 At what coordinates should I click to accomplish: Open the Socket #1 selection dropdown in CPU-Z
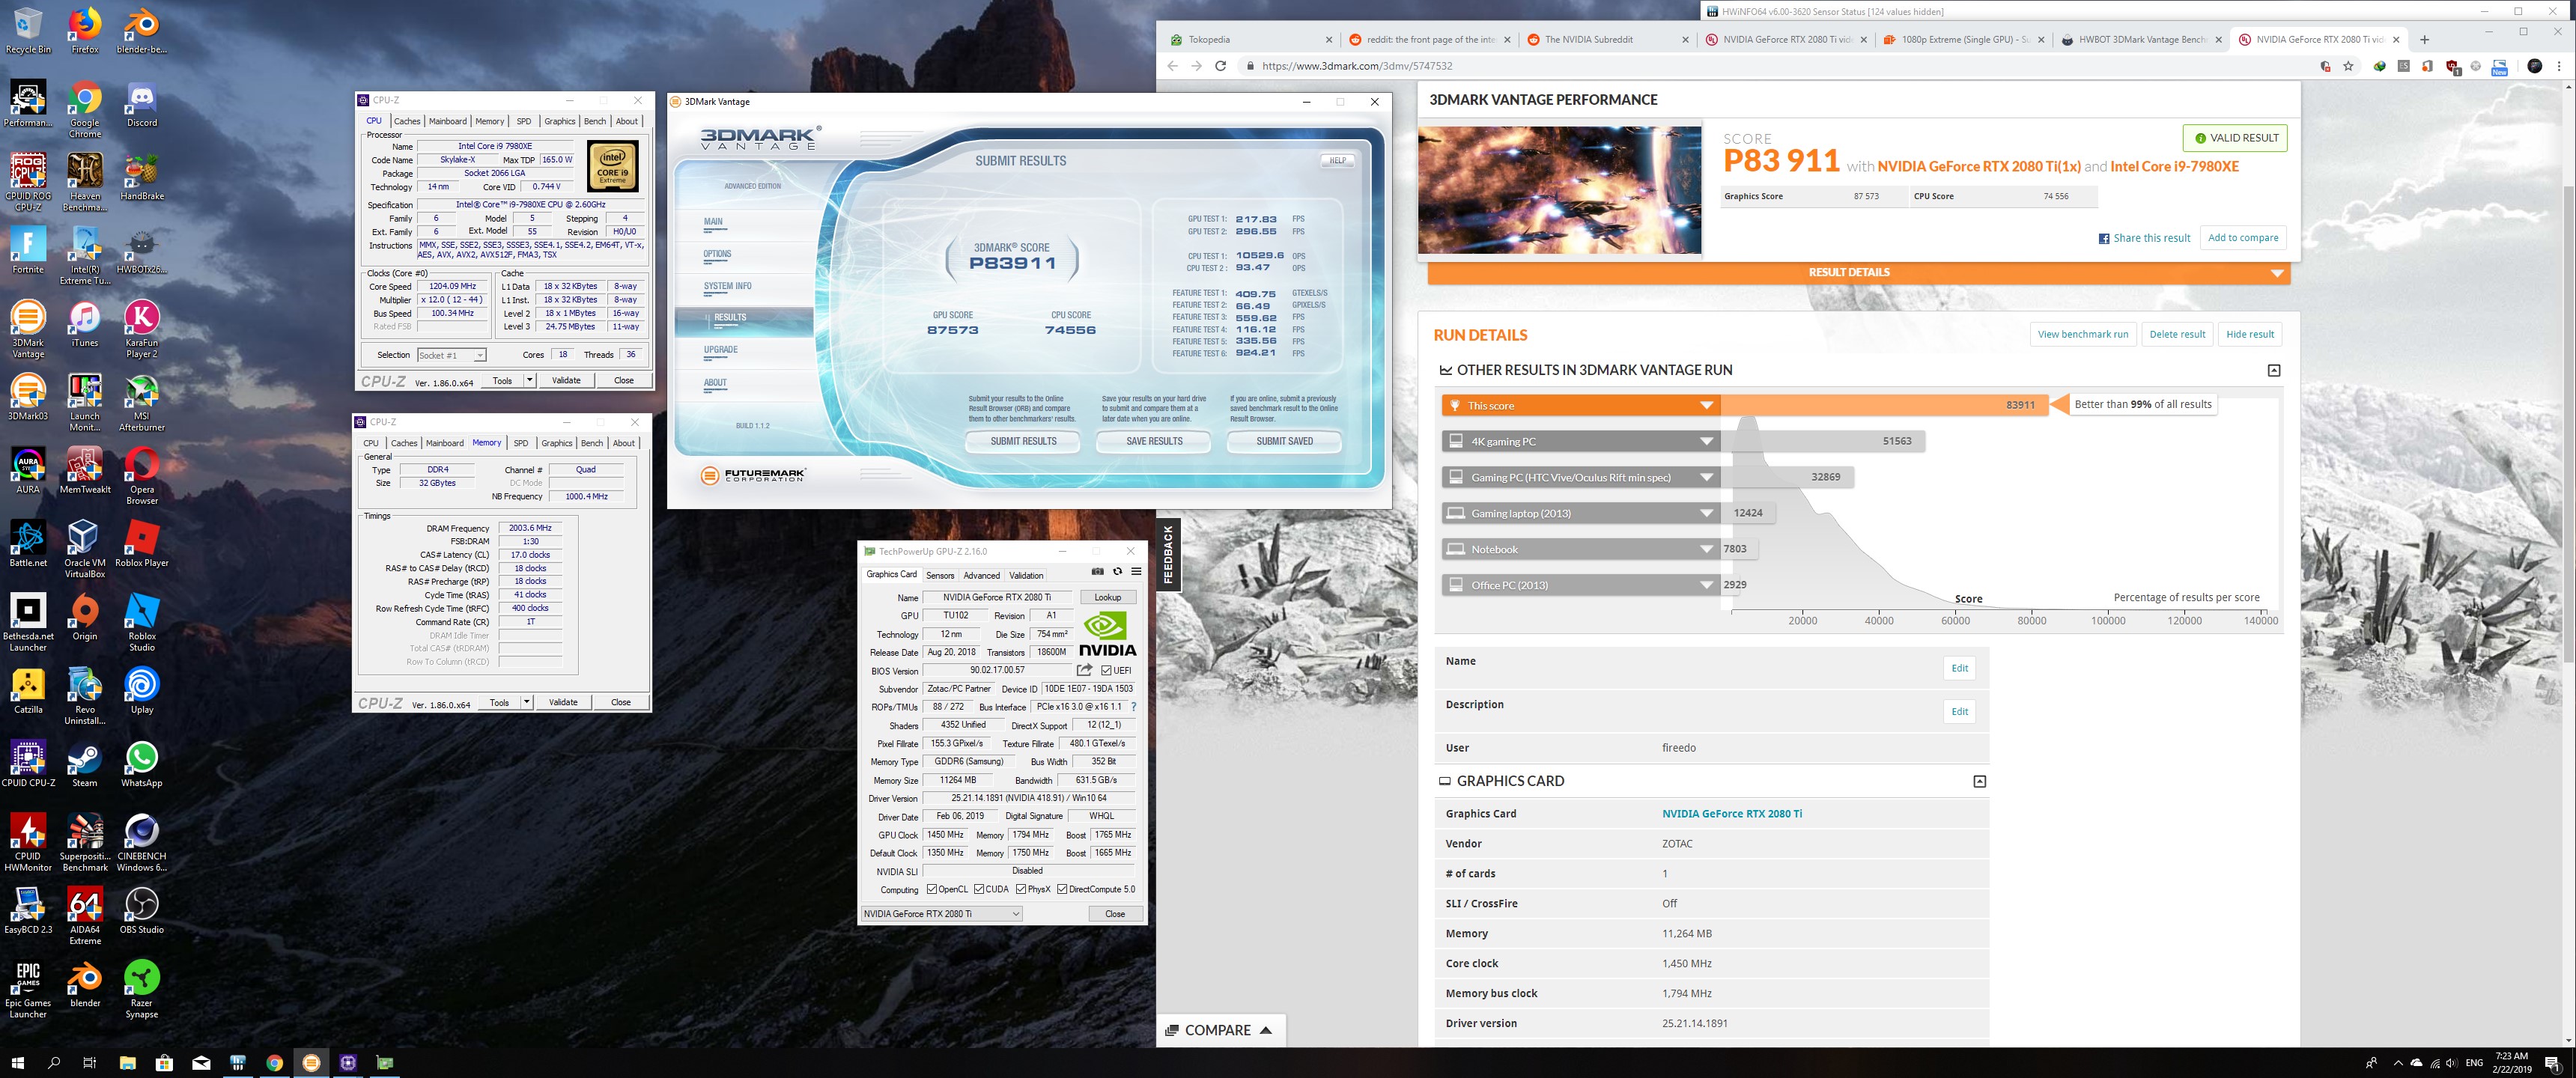click(x=451, y=355)
